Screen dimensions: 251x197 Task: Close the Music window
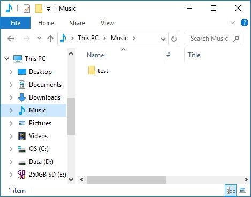pos(238,8)
